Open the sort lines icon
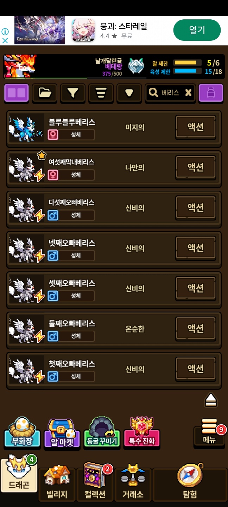The width and height of the screenshot is (228, 507). tap(101, 93)
